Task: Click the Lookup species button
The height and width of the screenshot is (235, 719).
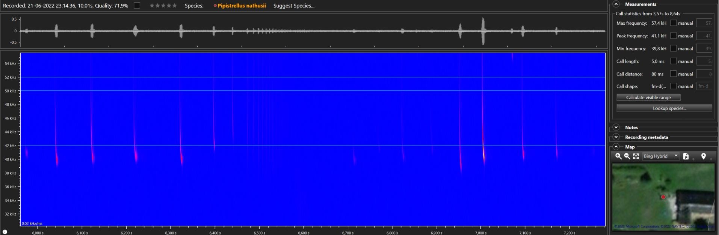Action: 664,108
